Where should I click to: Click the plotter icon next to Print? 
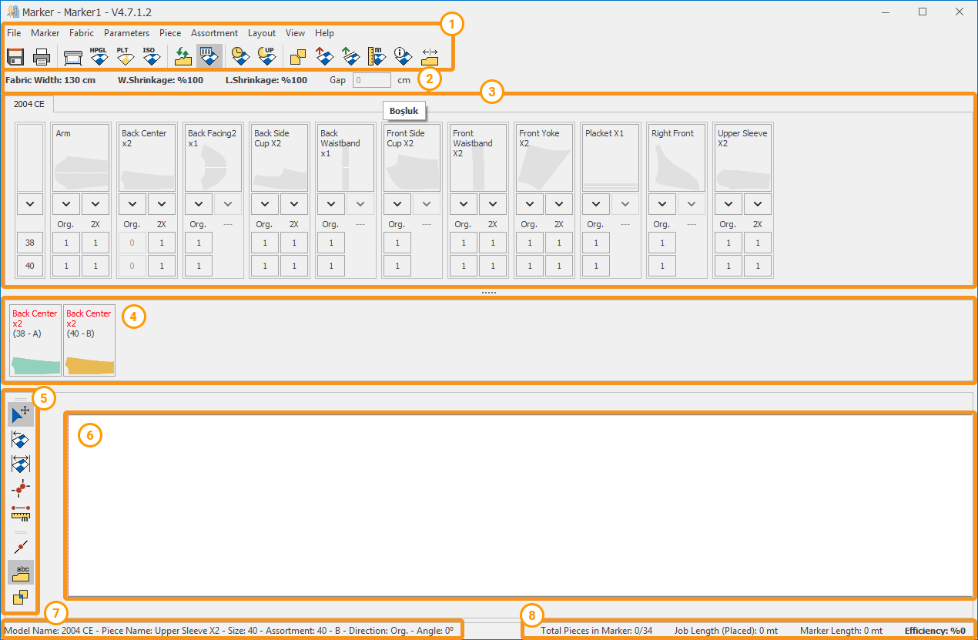72,56
